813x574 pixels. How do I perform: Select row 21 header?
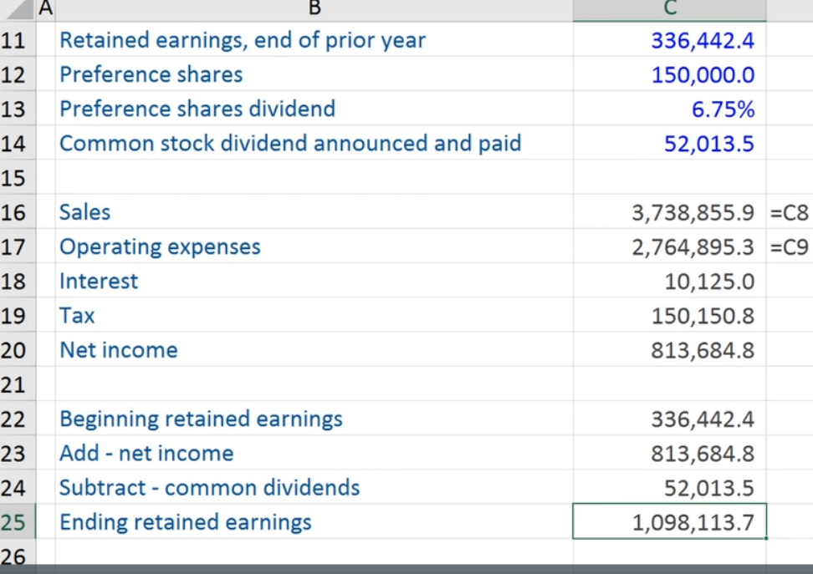coord(18,384)
